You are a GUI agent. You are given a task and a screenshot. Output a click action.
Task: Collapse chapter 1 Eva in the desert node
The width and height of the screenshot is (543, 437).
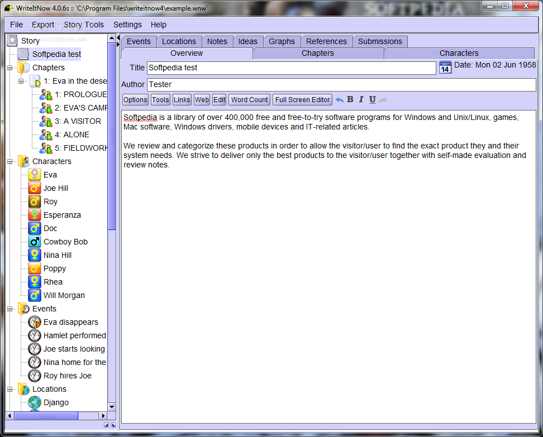coord(21,81)
